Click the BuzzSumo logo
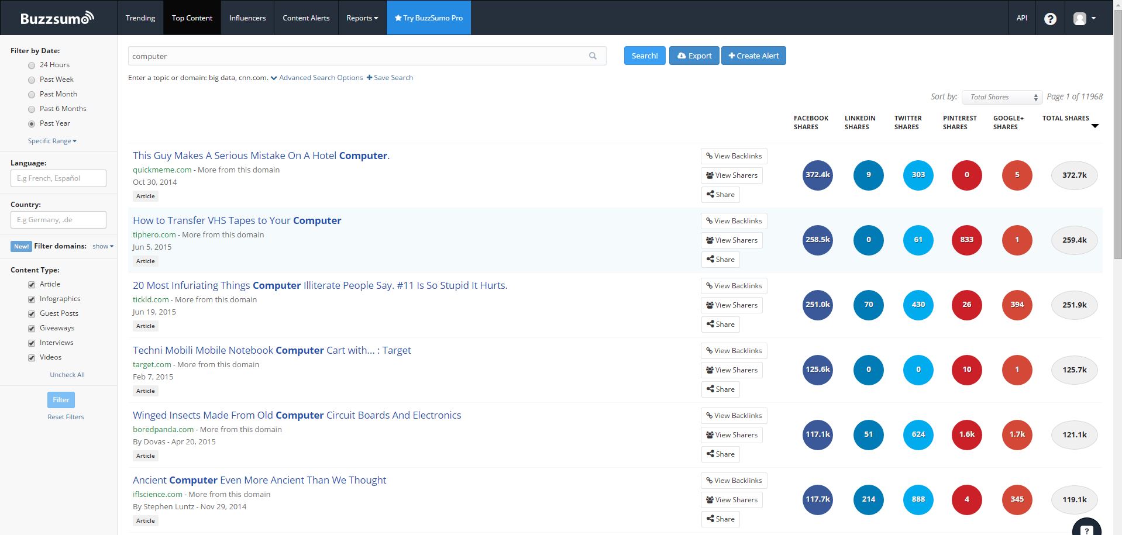 coord(57,18)
